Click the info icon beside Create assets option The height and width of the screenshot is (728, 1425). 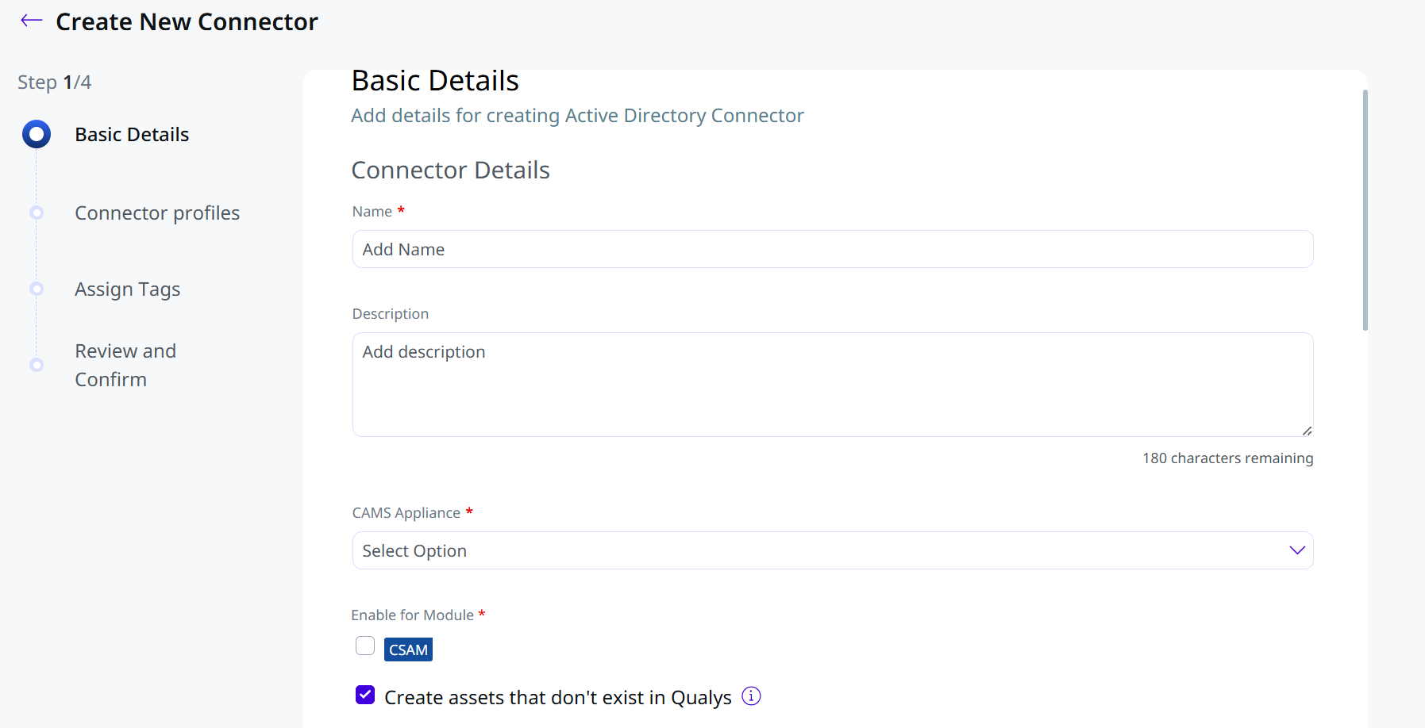coord(751,696)
